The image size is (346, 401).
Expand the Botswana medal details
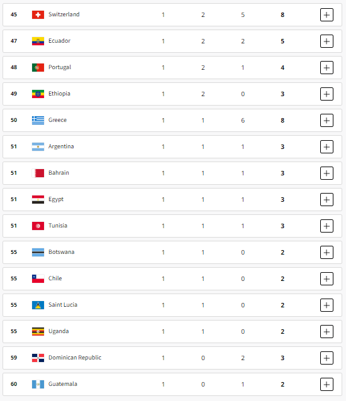coord(326,252)
